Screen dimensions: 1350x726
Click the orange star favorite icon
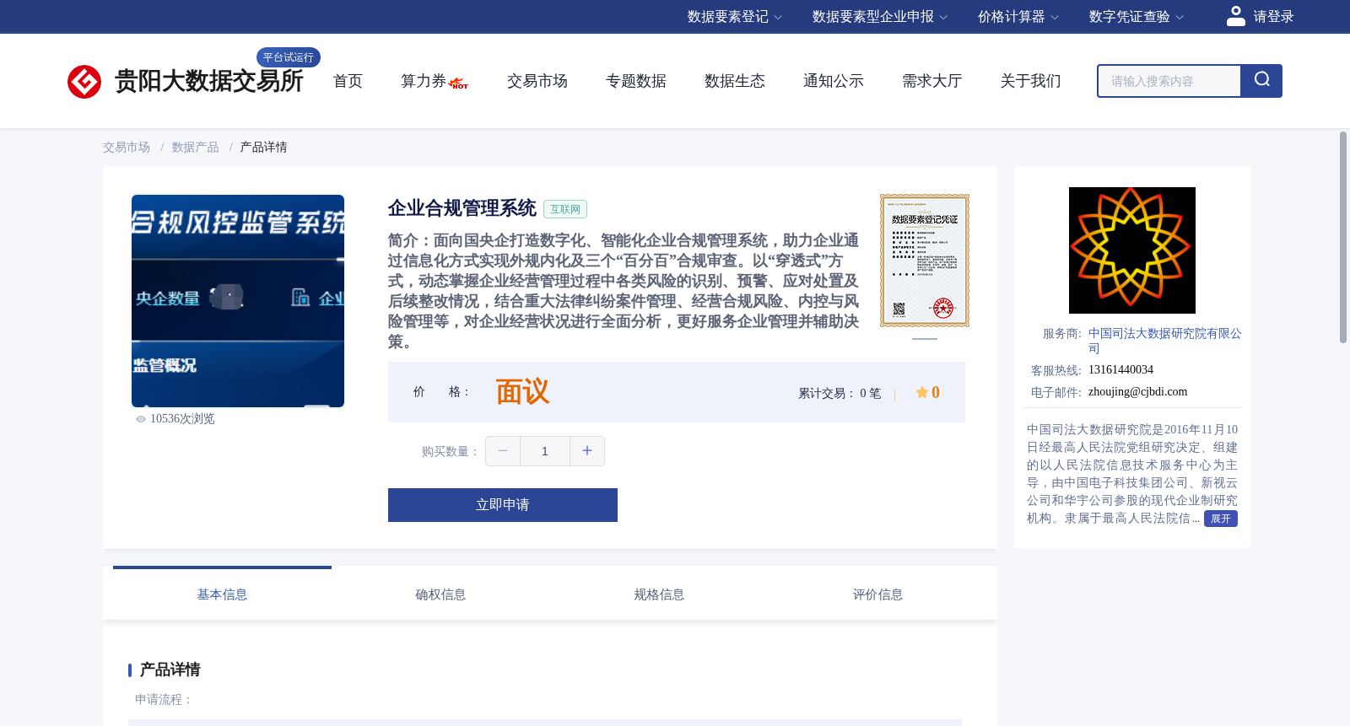pos(922,392)
